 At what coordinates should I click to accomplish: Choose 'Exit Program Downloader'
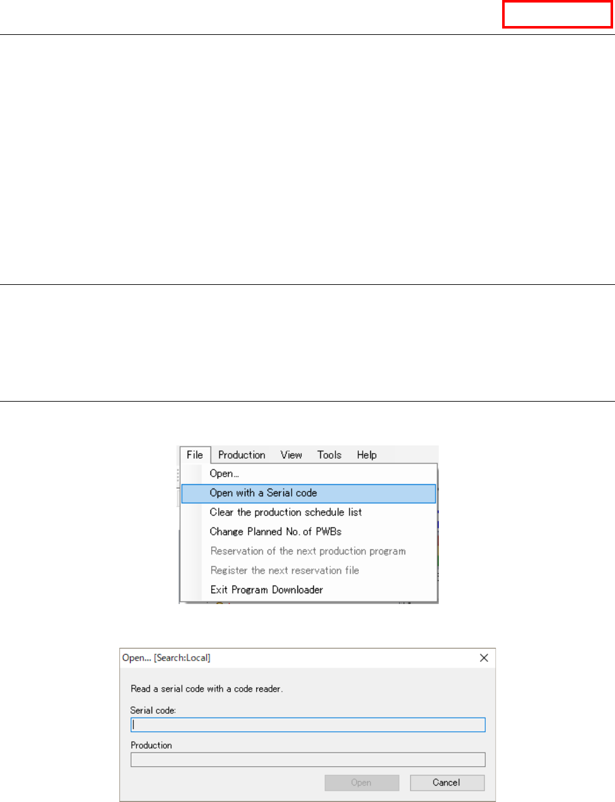309,590
